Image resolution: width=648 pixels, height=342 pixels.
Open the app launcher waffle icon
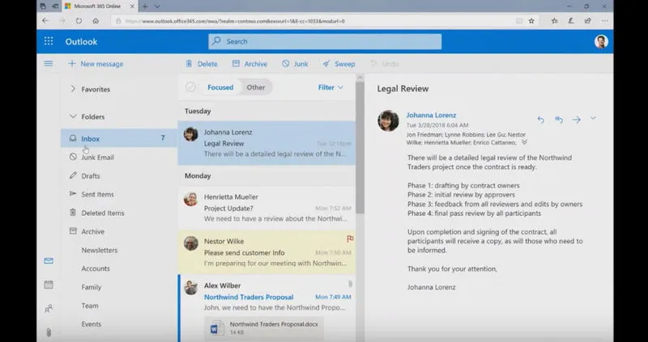[x=49, y=41]
